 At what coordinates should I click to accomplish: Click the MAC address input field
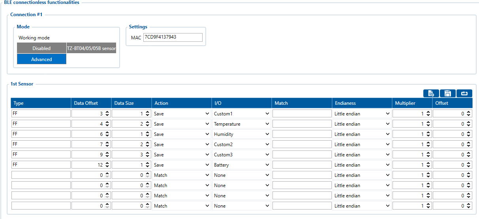click(173, 37)
